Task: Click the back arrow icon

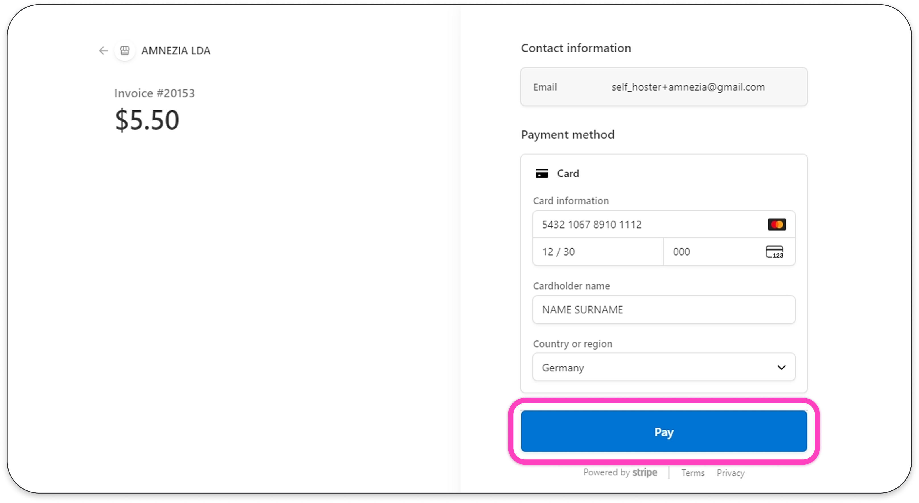Action: click(103, 51)
